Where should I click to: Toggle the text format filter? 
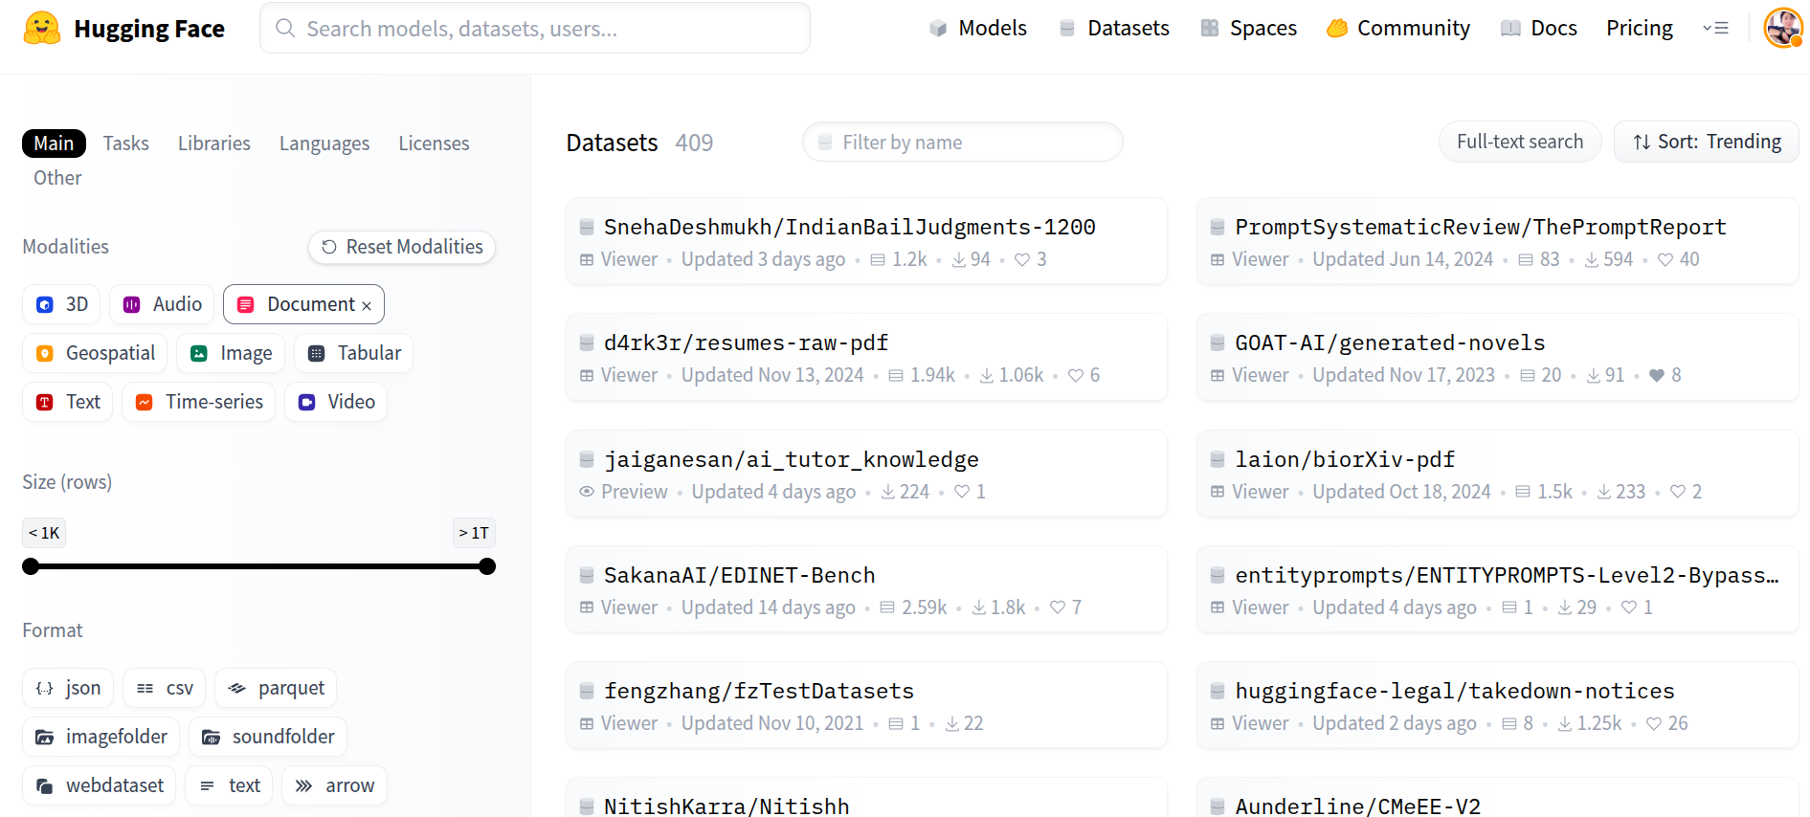tap(230, 785)
